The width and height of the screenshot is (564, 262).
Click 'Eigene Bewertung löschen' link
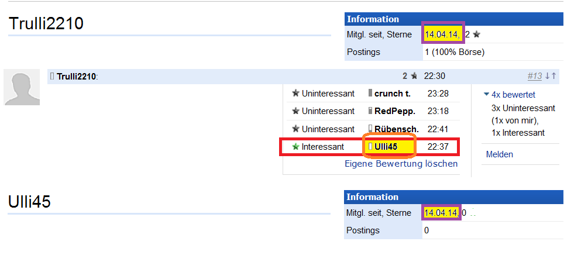click(x=401, y=164)
